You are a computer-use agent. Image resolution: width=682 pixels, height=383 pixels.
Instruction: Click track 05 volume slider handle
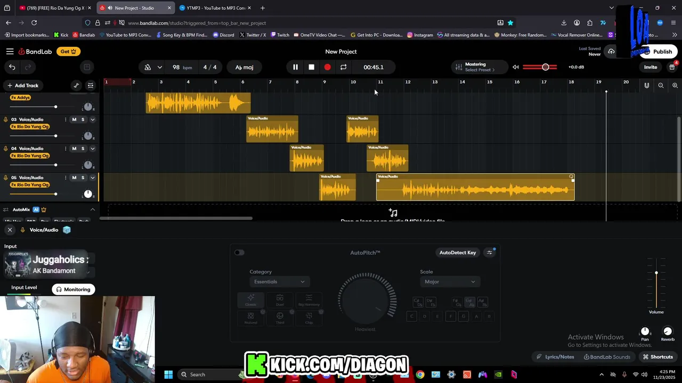tap(55, 194)
